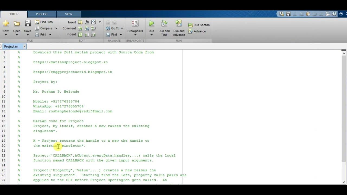Screen dimensions: 347x195
Task: Click the New file plus icon
Action: [6, 24]
